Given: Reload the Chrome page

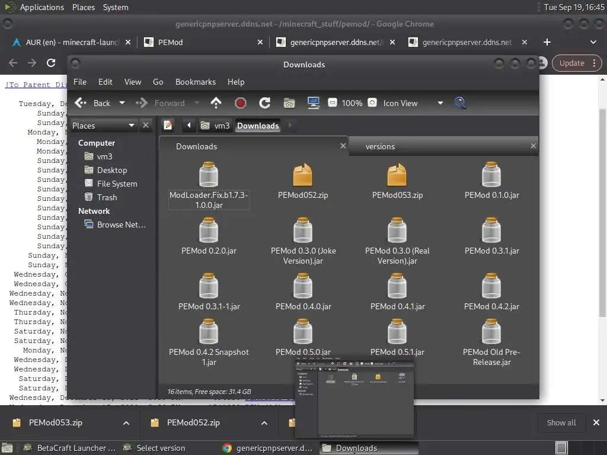Looking at the screenshot, I should coord(51,63).
